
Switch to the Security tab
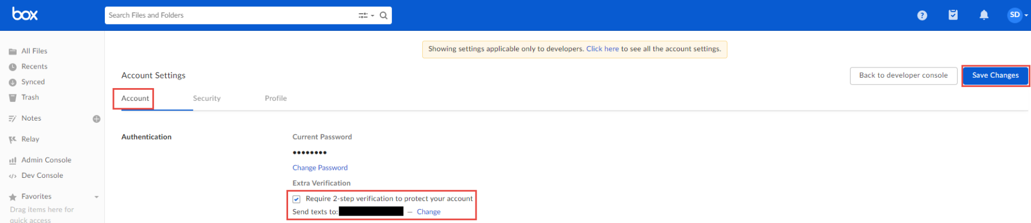click(x=207, y=98)
